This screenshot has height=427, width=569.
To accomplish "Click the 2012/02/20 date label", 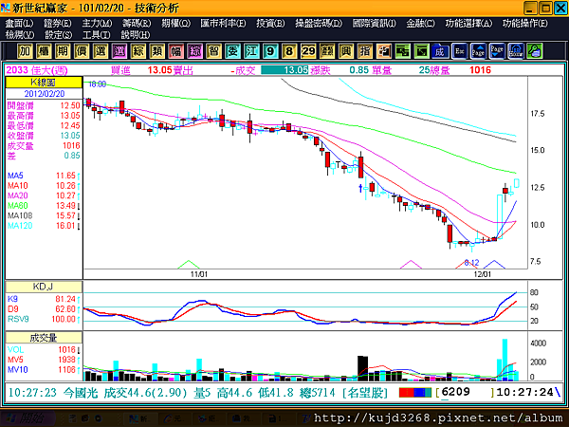I will pos(45,94).
